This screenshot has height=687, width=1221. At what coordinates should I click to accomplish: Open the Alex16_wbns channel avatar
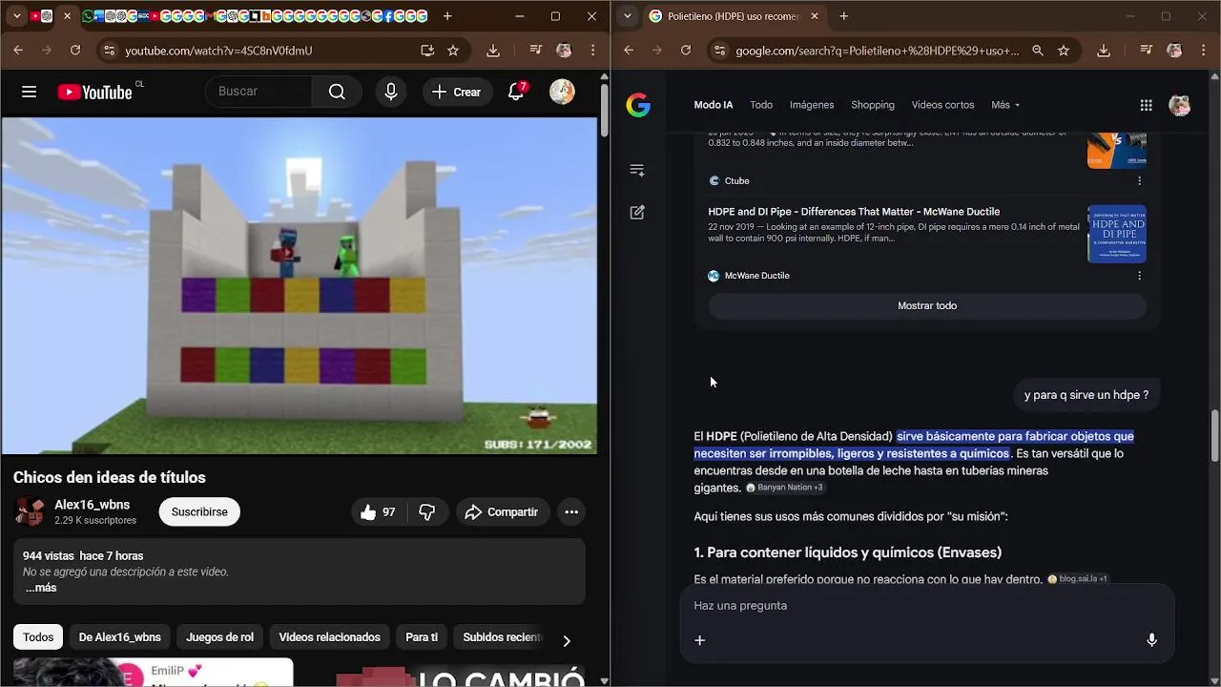[x=30, y=511]
